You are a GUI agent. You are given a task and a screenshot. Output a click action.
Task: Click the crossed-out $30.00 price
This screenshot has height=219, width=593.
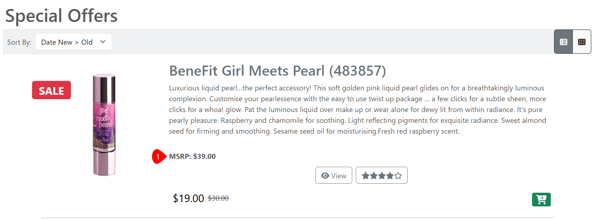[218, 198]
